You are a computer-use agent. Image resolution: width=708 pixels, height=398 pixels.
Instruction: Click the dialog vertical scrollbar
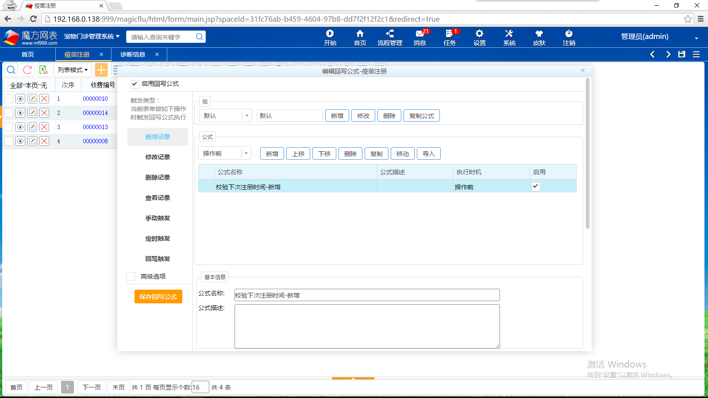click(588, 153)
